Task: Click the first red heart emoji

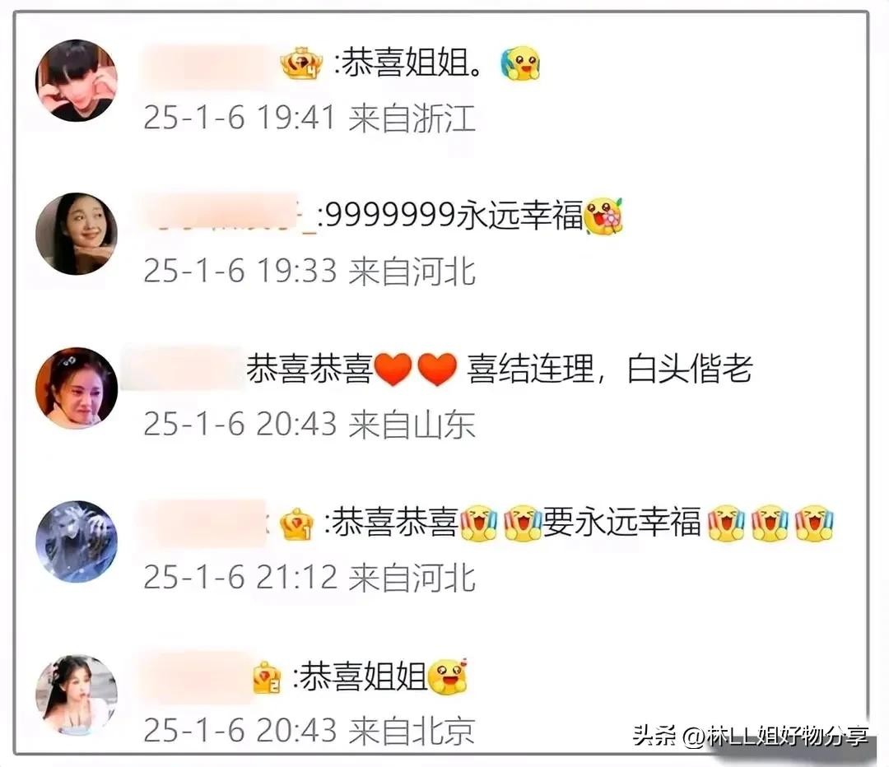Action: pos(393,369)
